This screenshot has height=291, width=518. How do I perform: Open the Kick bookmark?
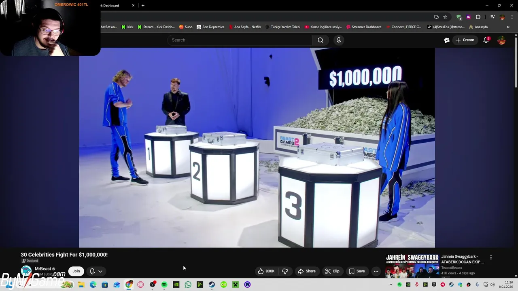coord(127,27)
